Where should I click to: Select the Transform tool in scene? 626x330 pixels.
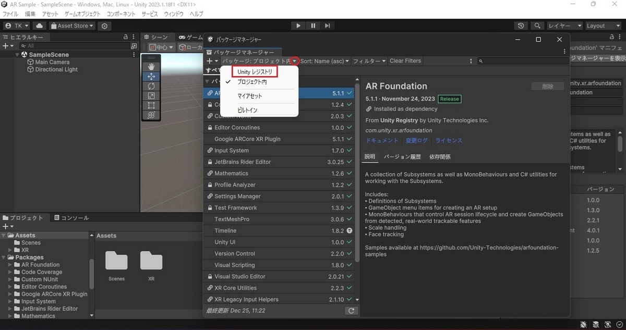[151, 115]
